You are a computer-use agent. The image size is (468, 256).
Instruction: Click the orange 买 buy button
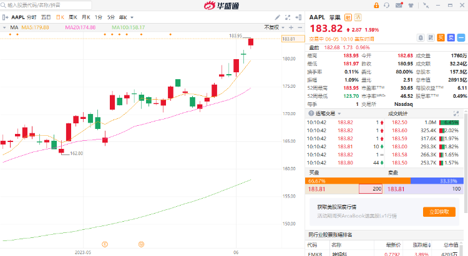pos(441,37)
